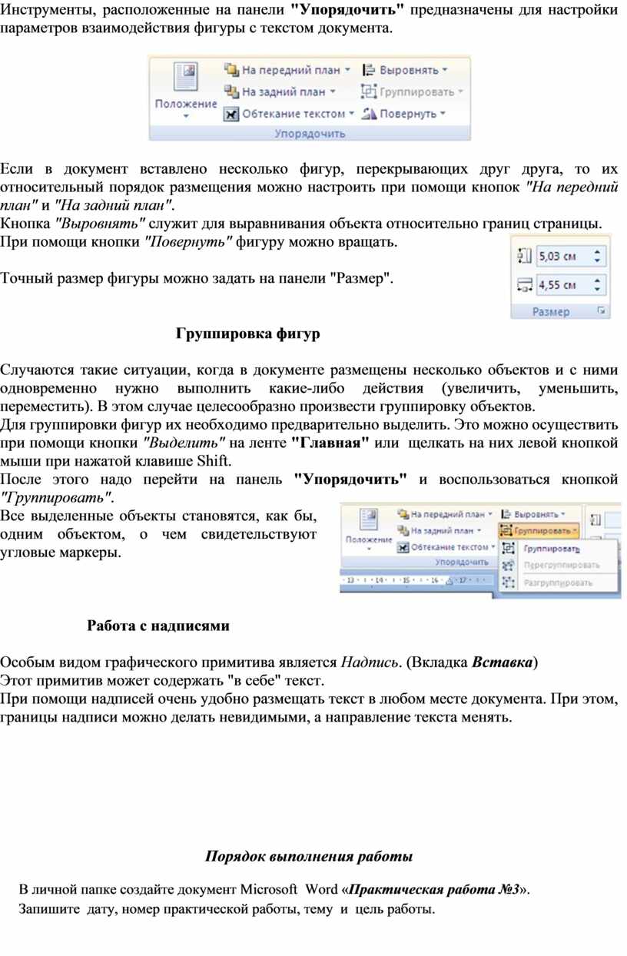Viewport: 627px width, 956px height.
Task: Click the heading Работа с надписями
Action: pos(158,626)
